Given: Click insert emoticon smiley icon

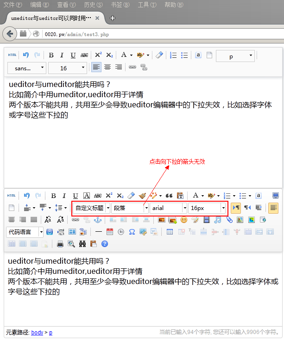Looking at the screenshot, I should pos(184,220).
